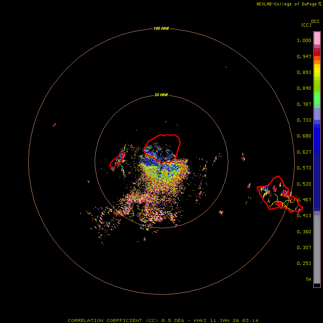Click the [CC] unit label

[x=306, y=25]
